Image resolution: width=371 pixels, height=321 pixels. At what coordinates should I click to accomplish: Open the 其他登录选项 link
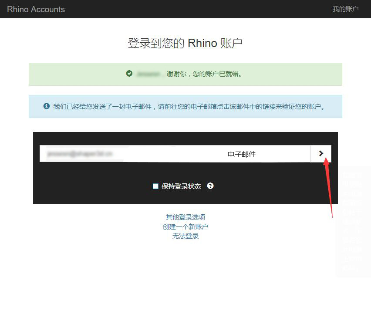tap(185, 217)
